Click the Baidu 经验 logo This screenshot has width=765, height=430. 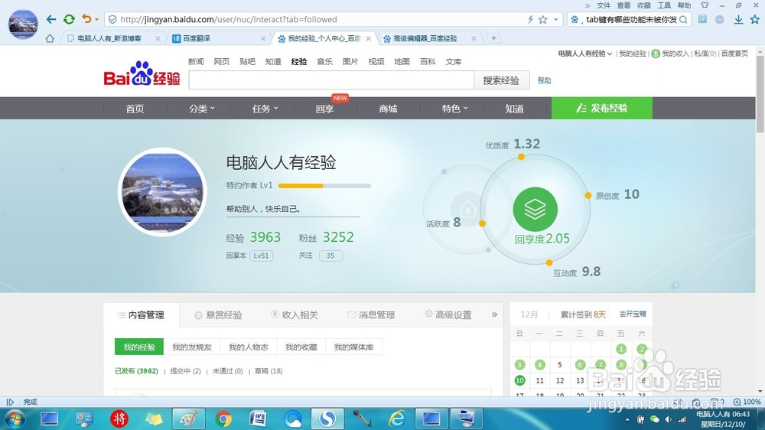(142, 73)
